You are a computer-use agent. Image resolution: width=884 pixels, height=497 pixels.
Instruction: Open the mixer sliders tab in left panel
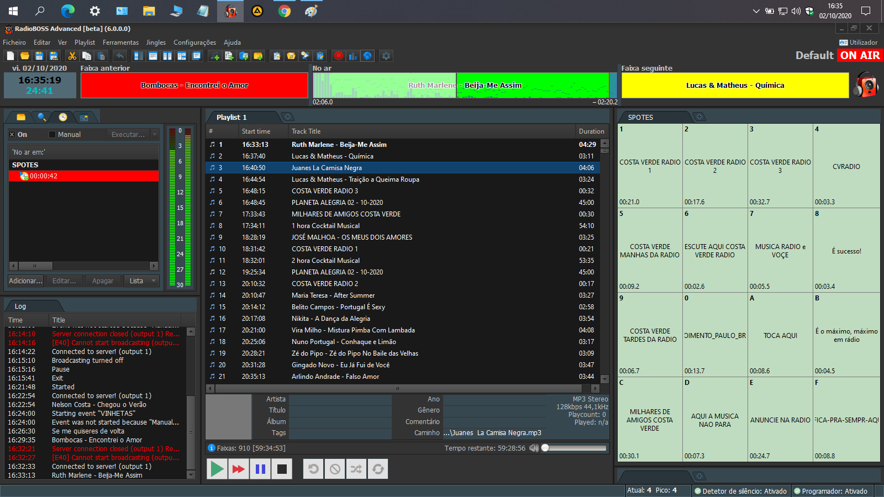[x=84, y=117]
